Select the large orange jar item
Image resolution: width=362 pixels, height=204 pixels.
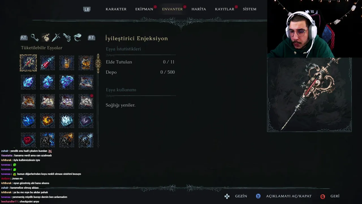coord(86,63)
